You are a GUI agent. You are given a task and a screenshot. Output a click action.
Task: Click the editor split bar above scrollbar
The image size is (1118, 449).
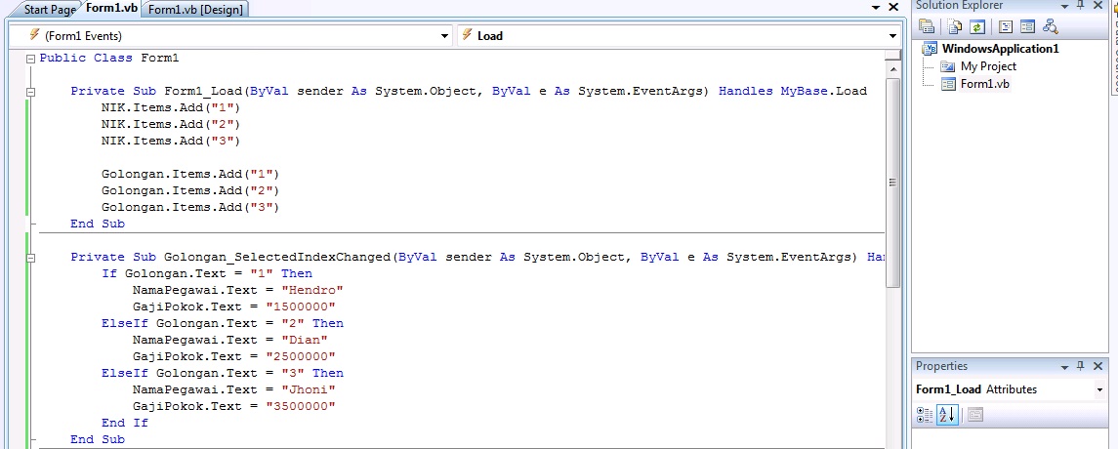892,56
